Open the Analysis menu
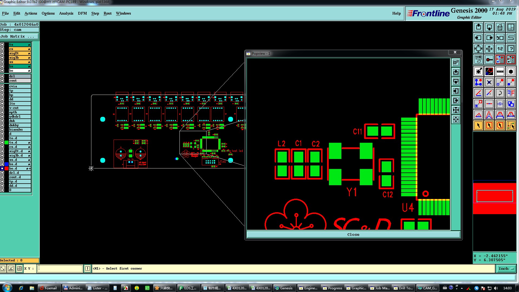This screenshot has width=519, height=292. (x=66, y=13)
